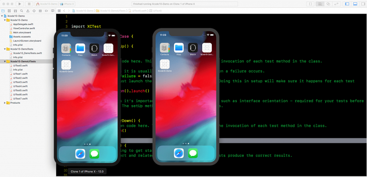Screen dimensions: 367x177
Task: Run the scheme with the Play button
Action: pos(20,4)
